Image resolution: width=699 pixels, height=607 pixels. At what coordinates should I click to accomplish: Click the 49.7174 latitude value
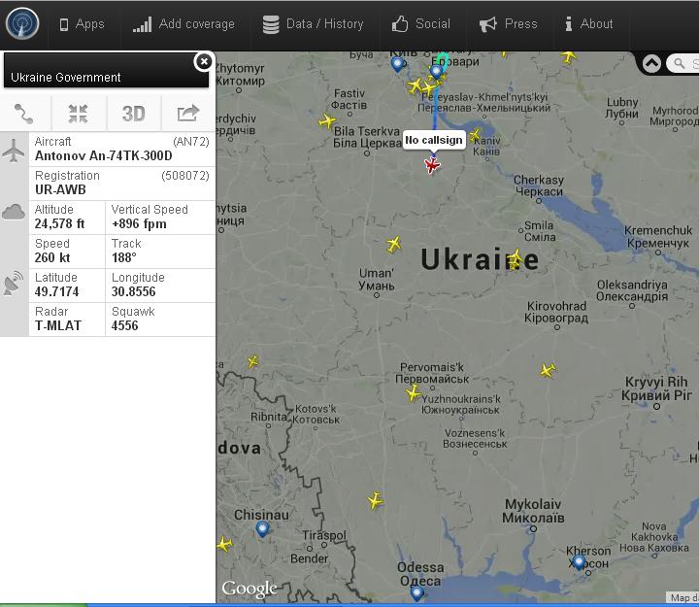point(56,291)
